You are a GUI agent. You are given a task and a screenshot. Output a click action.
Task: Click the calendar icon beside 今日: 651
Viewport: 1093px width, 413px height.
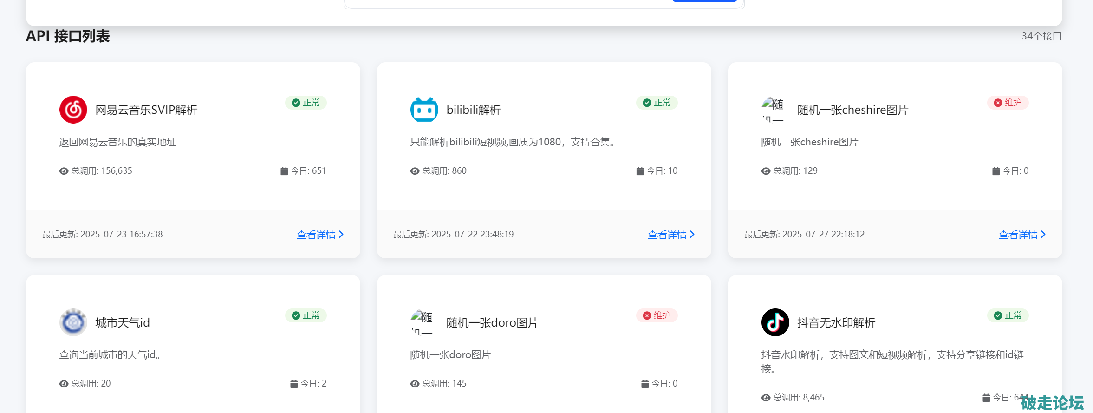[x=284, y=171]
